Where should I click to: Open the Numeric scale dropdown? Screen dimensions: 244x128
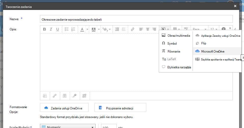point(68,126)
